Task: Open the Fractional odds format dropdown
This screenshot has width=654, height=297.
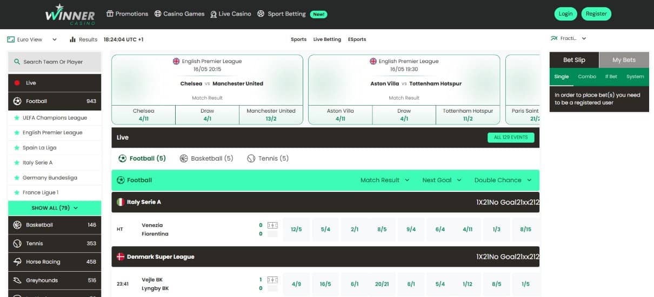Action: tap(568, 39)
